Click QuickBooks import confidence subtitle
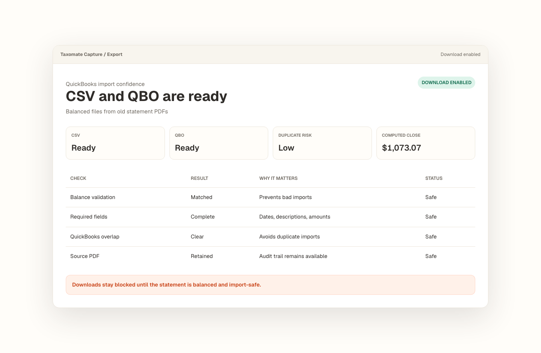The width and height of the screenshot is (541, 353). (105, 84)
